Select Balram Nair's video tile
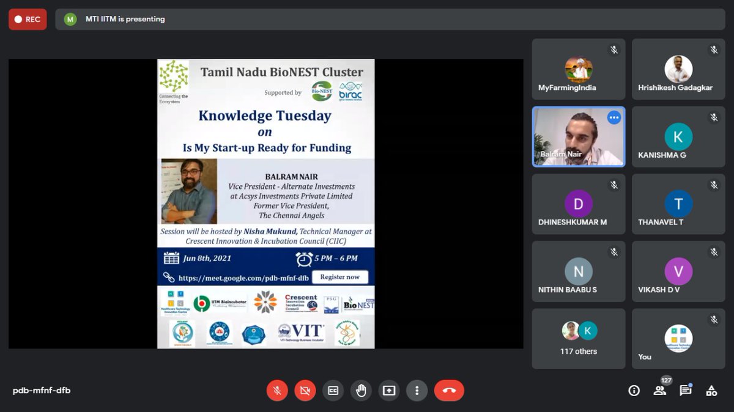This screenshot has height=412, width=734. 579,137
